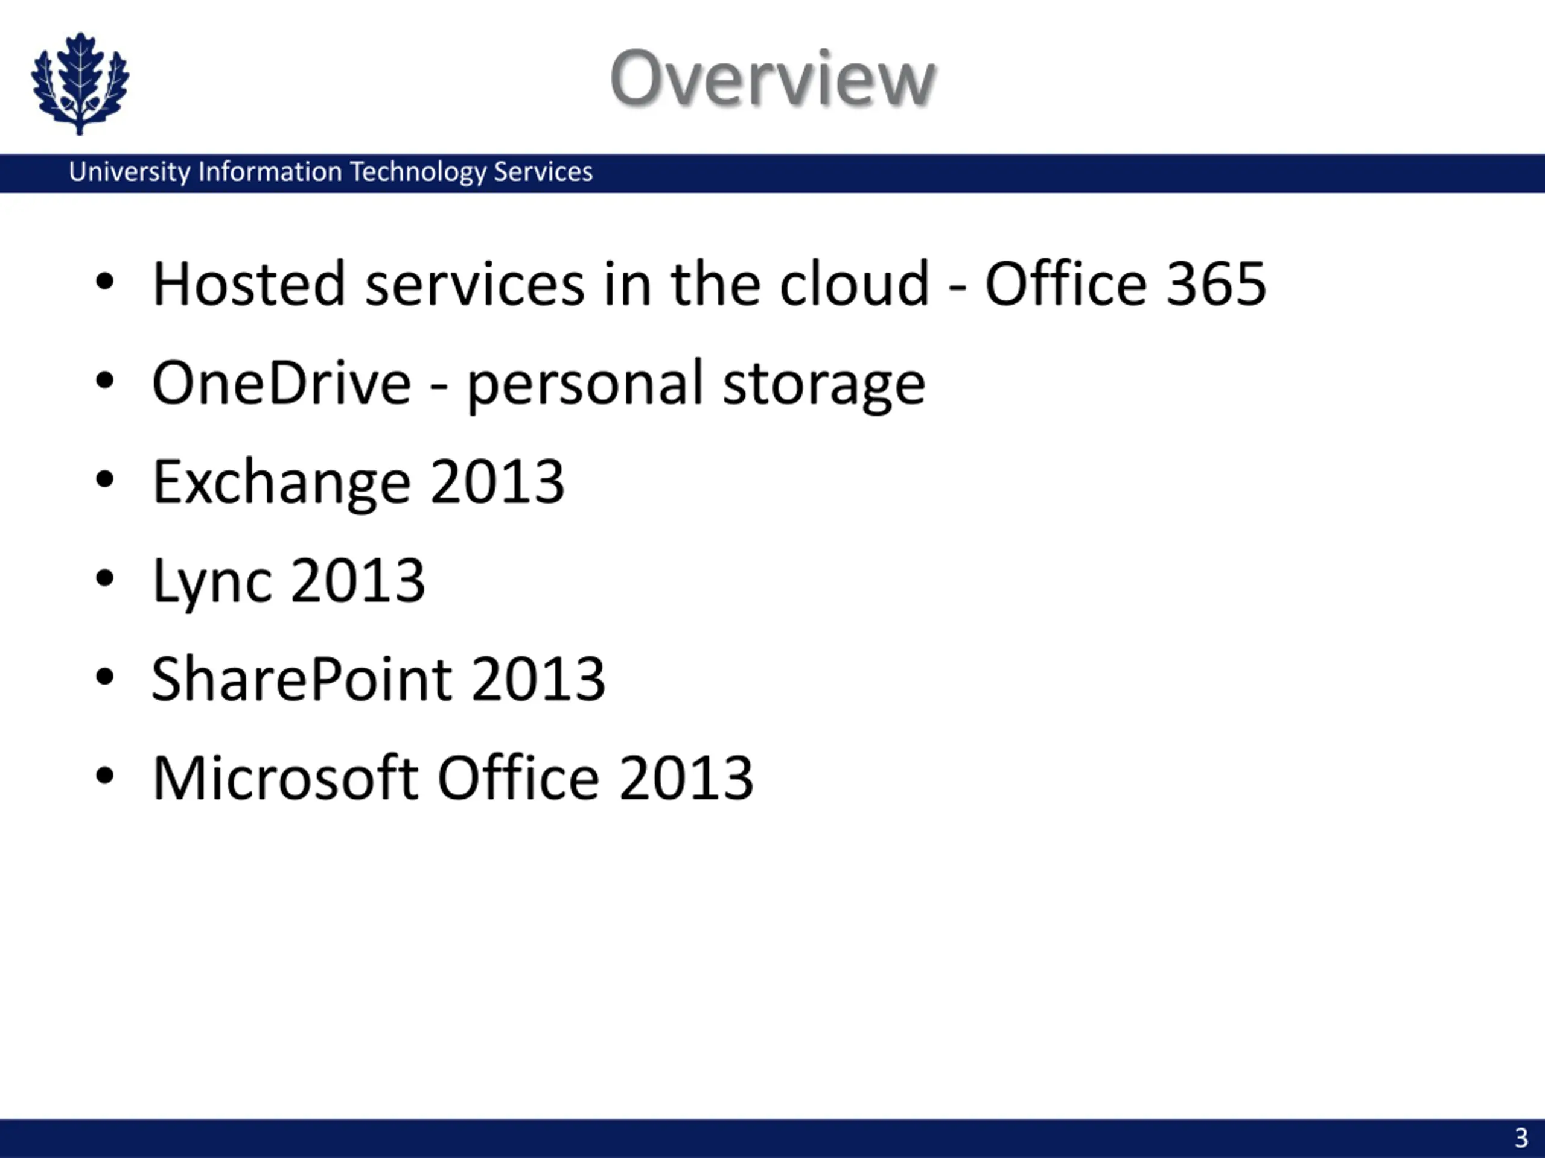Screen dimensions: 1545x1158
Task: Click the Office 365 text
Action: point(1125,283)
